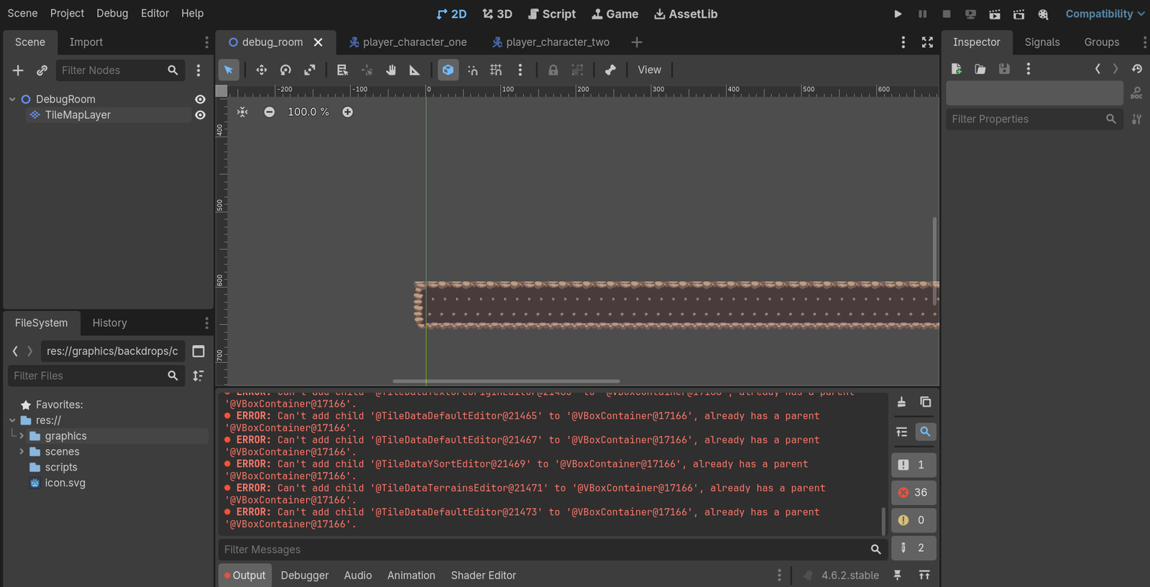Activate Move Mode tool
The height and width of the screenshot is (587, 1150).
click(262, 70)
